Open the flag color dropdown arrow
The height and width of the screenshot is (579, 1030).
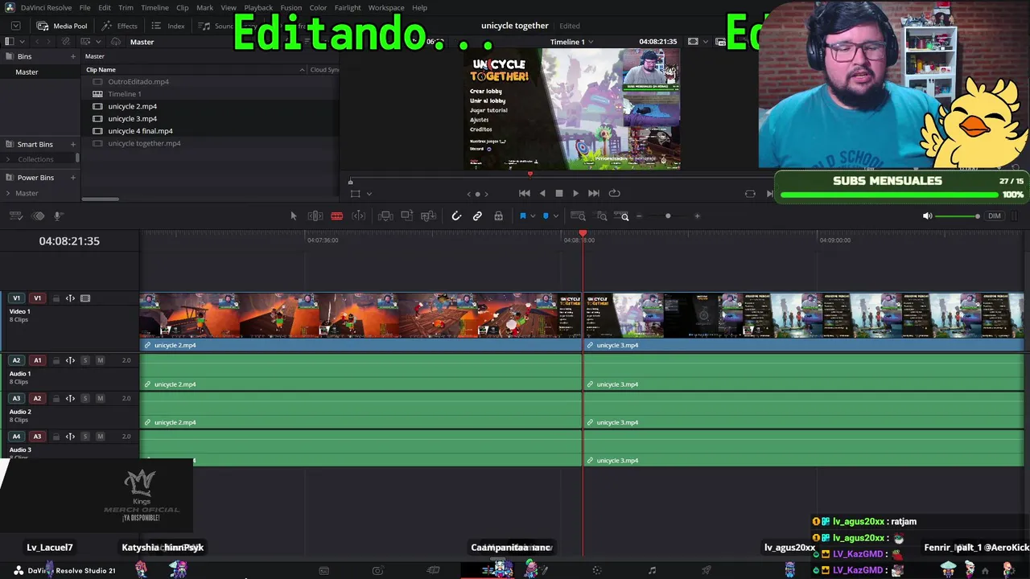click(533, 216)
